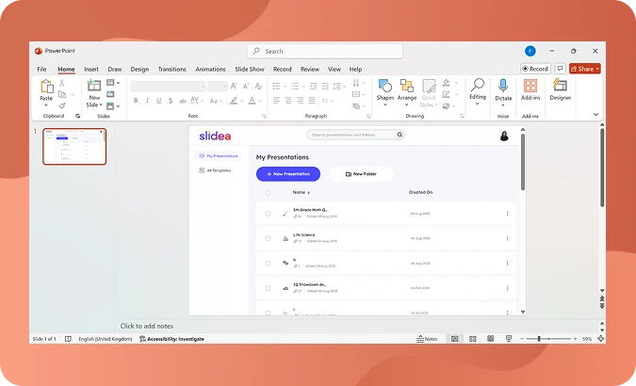Click the Arrange icon
The width and height of the screenshot is (636, 386).
pos(407,86)
